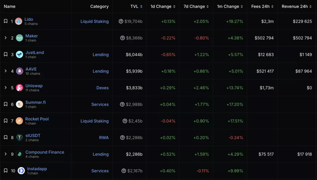Open the Liquid Staking category for Lido
This screenshot has height=180, width=317.
[x=94, y=21]
